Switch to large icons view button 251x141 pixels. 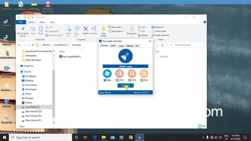[204, 126]
